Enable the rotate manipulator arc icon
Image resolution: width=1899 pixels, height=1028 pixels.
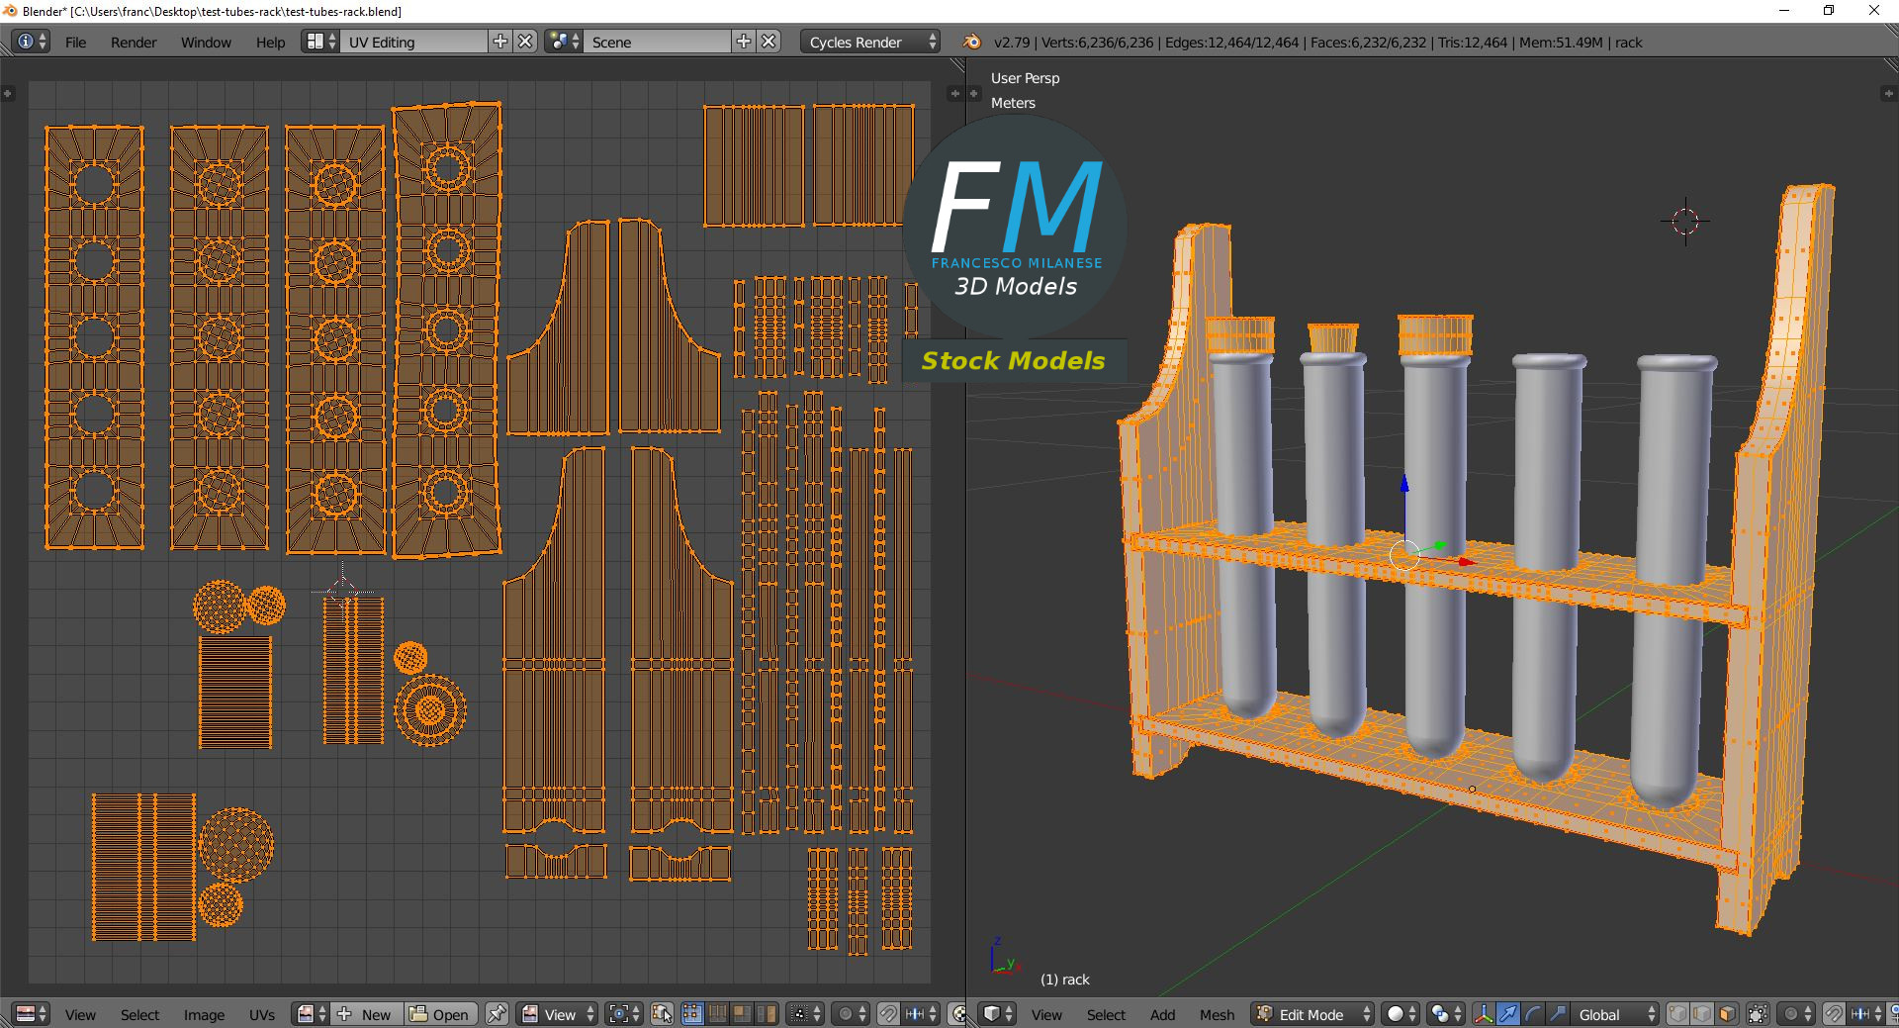click(1532, 1014)
